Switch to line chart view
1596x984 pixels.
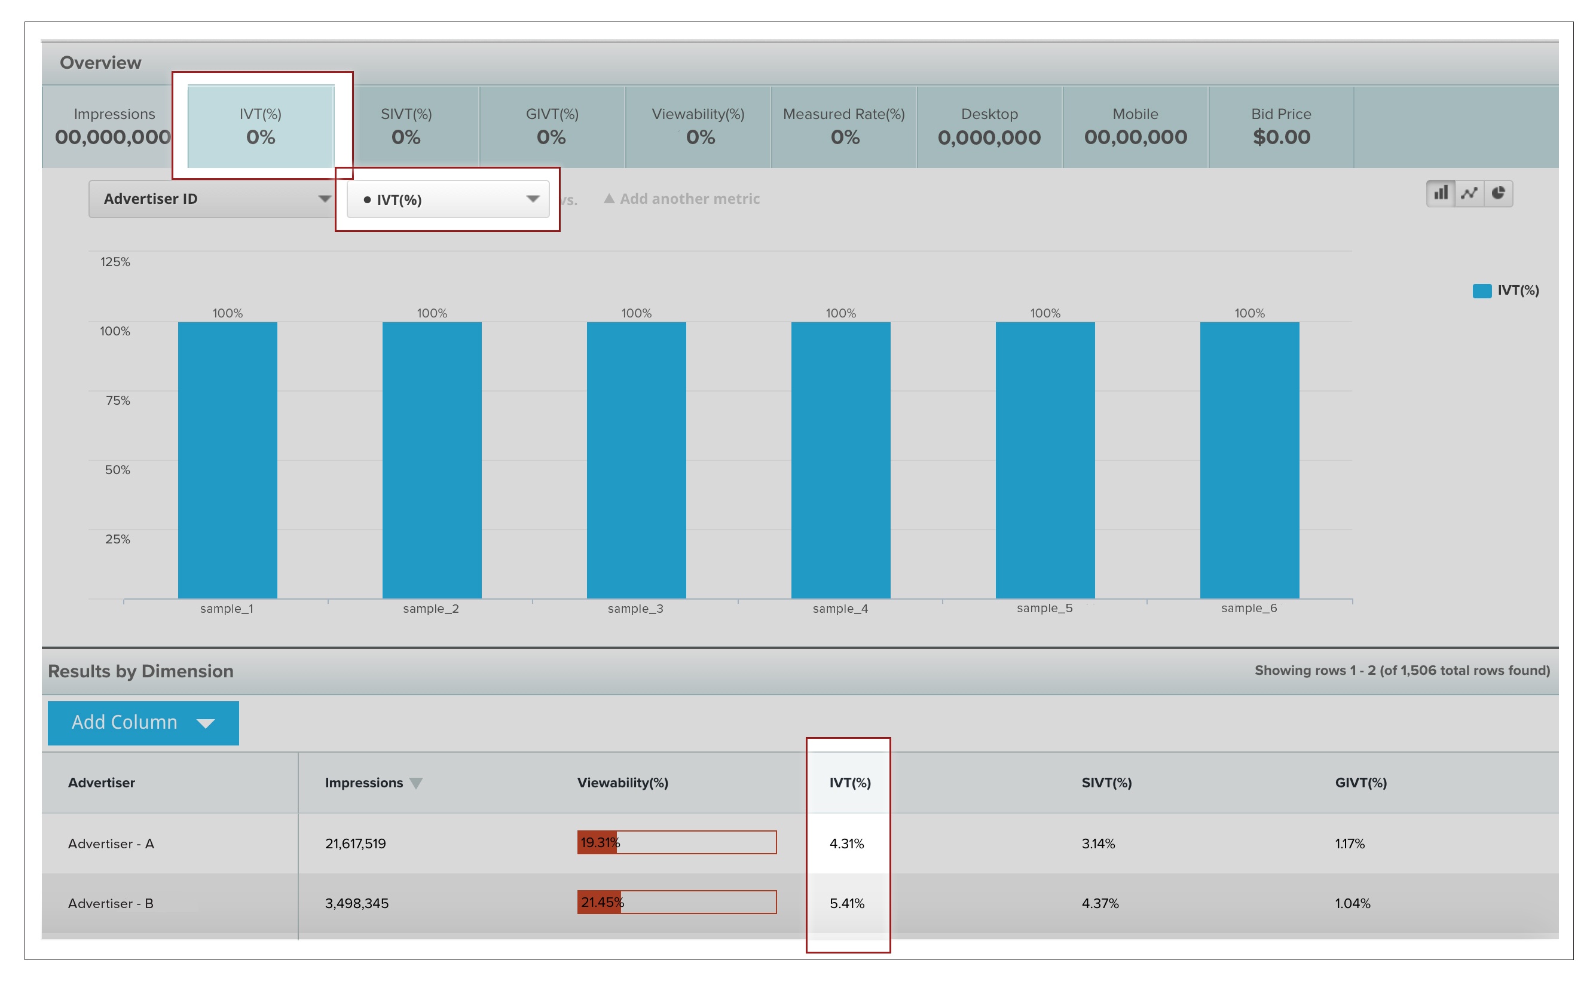(x=1469, y=193)
